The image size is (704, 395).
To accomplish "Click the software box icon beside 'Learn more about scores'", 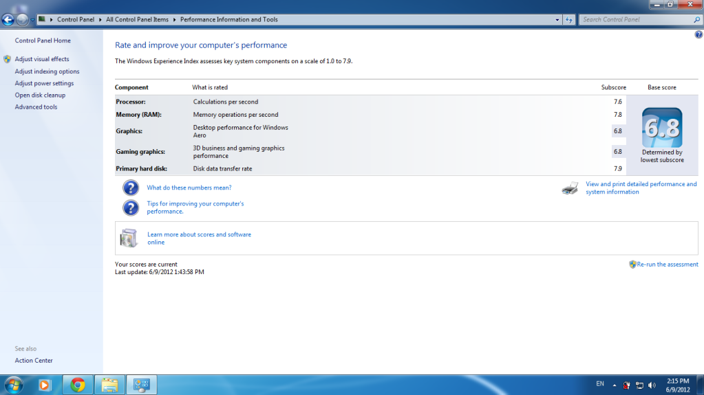I will [129, 238].
